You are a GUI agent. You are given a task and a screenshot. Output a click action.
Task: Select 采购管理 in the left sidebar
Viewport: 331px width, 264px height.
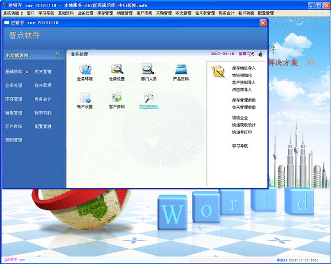tap(14, 140)
